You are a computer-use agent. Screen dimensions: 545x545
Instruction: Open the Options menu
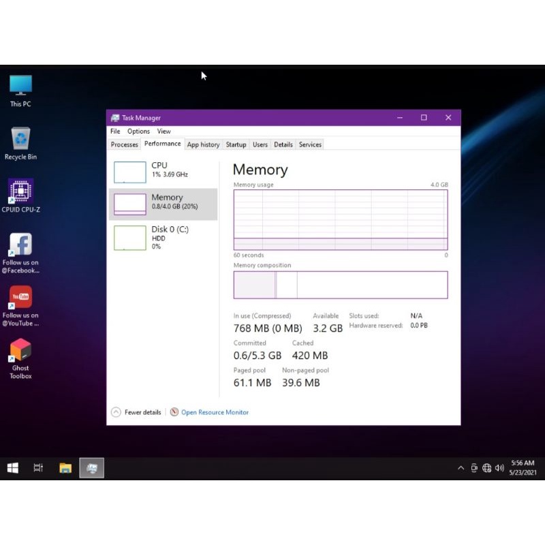[x=138, y=131]
